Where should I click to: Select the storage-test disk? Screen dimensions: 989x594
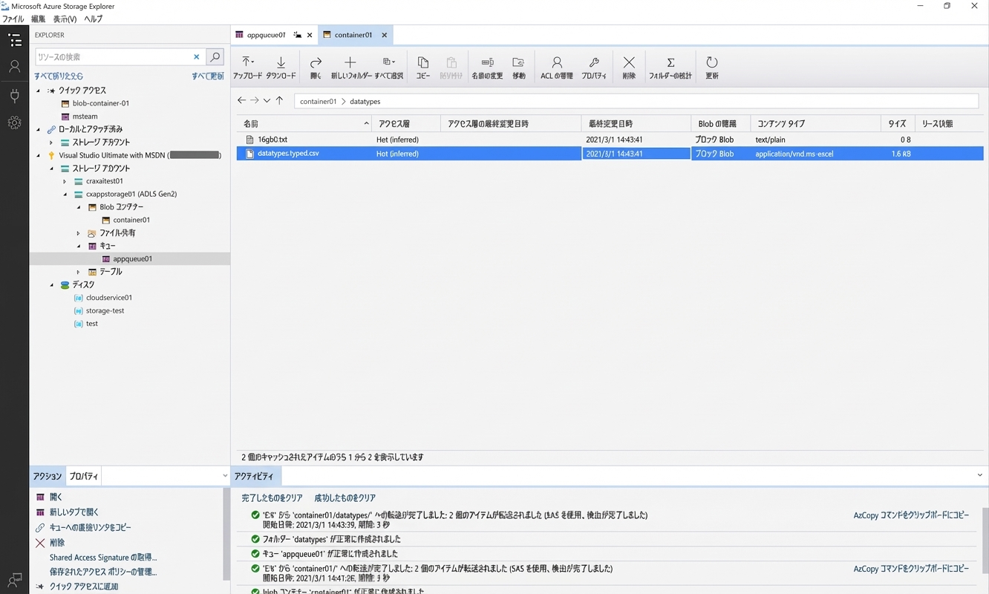[x=105, y=311]
